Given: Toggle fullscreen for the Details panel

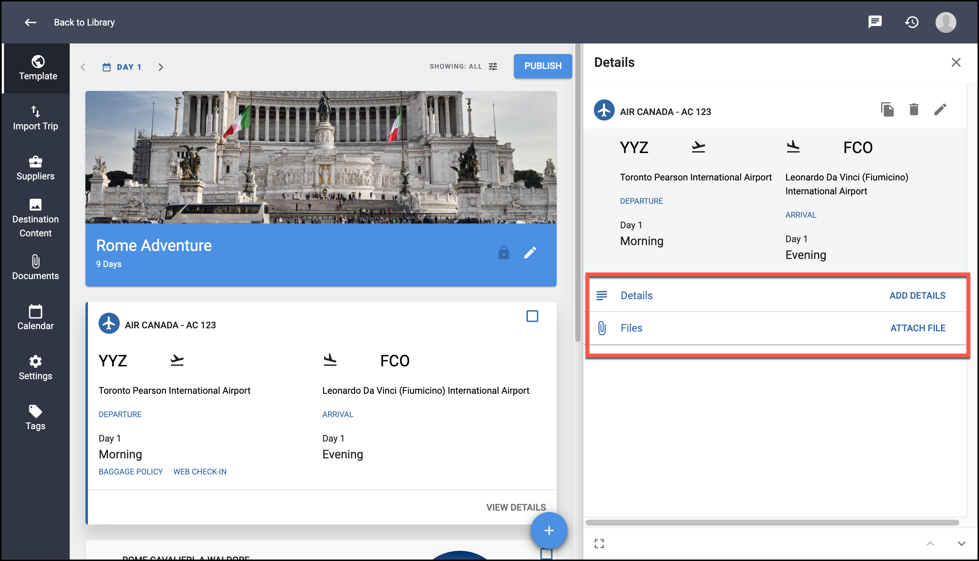Looking at the screenshot, I should coord(599,544).
